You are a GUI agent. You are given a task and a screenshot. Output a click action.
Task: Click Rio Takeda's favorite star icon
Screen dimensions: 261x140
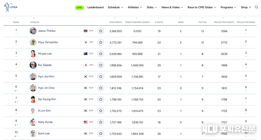coord(101,65)
